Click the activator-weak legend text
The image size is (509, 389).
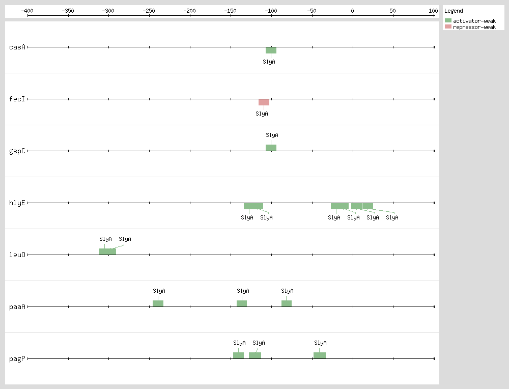click(474, 21)
